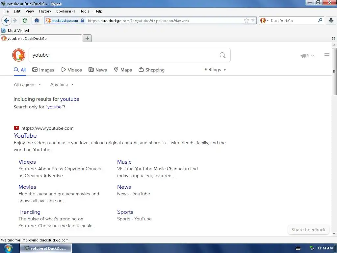The width and height of the screenshot is (337, 253).
Task: Open the Edit menu
Action: pyautogui.click(x=17, y=11)
